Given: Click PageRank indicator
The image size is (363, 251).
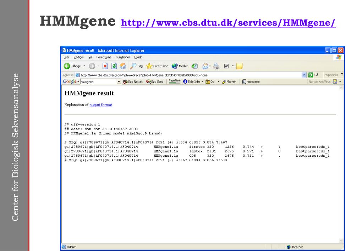Looking at the screenshot, I should click(x=175, y=81).
